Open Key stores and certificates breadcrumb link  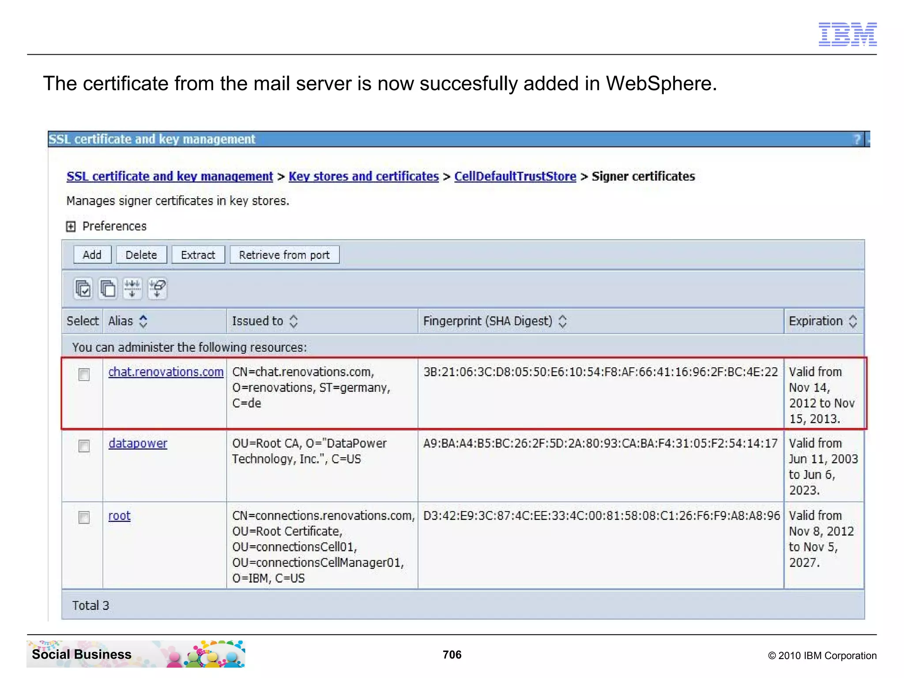pos(364,177)
